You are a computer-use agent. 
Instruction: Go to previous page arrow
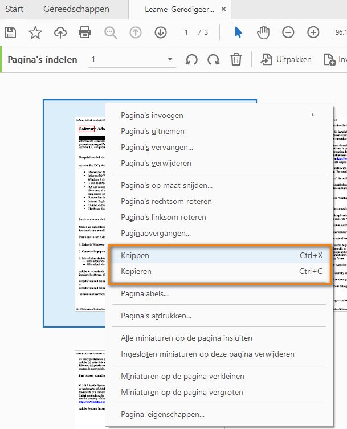(x=136, y=32)
